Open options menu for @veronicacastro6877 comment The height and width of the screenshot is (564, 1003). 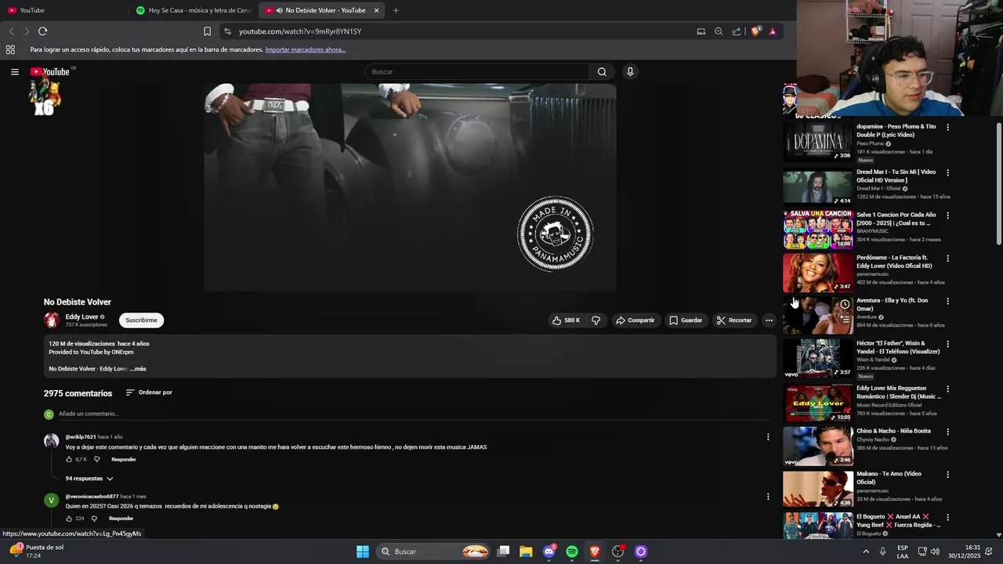(x=768, y=497)
